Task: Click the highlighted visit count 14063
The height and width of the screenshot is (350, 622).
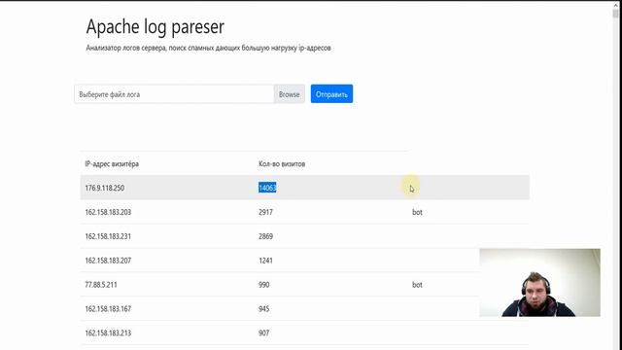Action: pyautogui.click(x=267, y=188)
